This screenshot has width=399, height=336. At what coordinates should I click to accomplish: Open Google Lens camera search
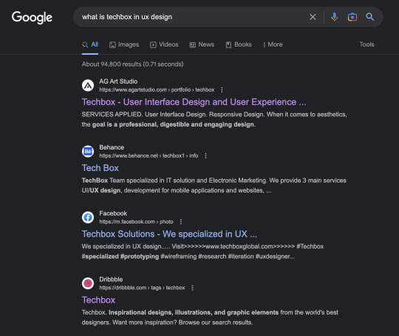tap(352, 17)
